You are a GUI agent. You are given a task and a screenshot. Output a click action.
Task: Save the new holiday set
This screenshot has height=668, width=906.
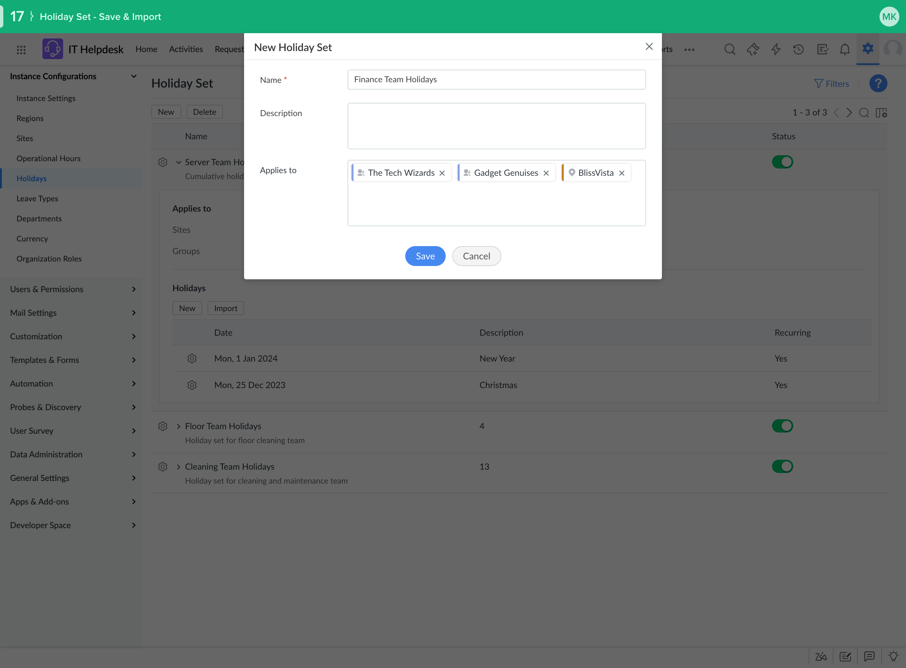click(x=425, y=256)
